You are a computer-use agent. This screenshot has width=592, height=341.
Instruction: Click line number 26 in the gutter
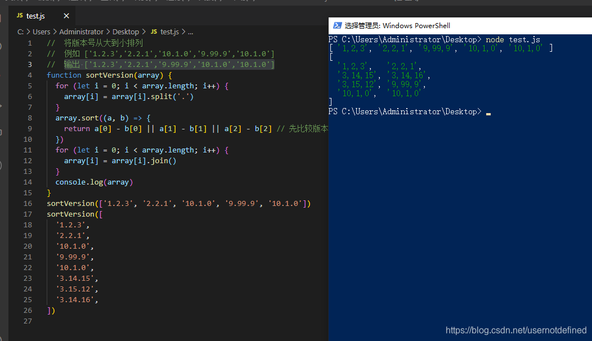coord(28,311)
